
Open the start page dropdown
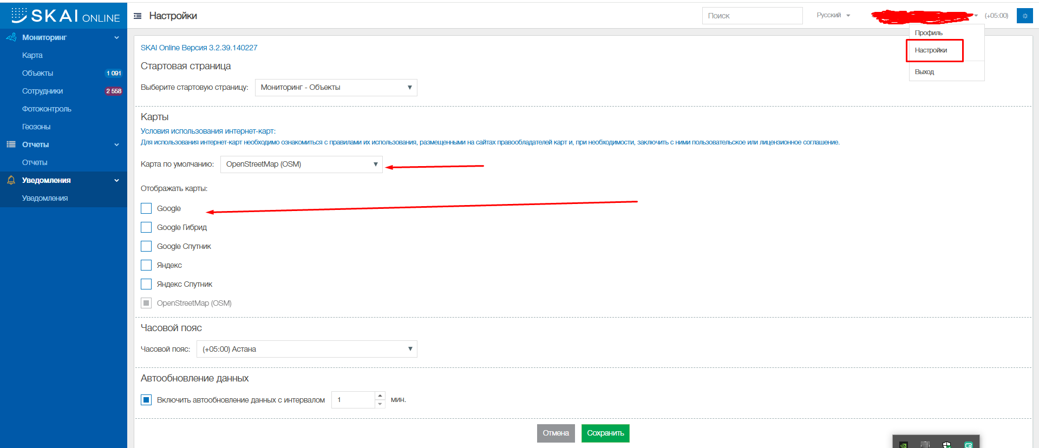click(x=336, y=88)
